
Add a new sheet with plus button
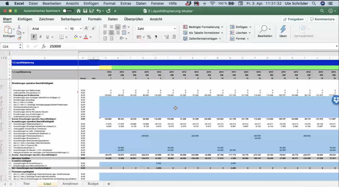(109, 184)
